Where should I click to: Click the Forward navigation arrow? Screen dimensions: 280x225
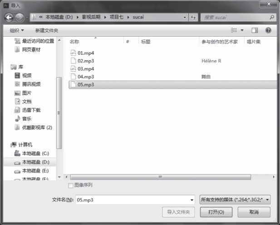click(19, 18)
